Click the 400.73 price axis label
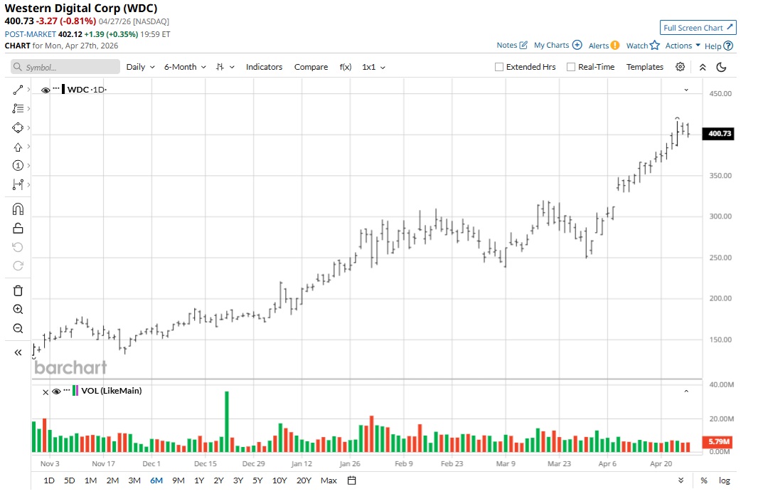 coord(720,134)
